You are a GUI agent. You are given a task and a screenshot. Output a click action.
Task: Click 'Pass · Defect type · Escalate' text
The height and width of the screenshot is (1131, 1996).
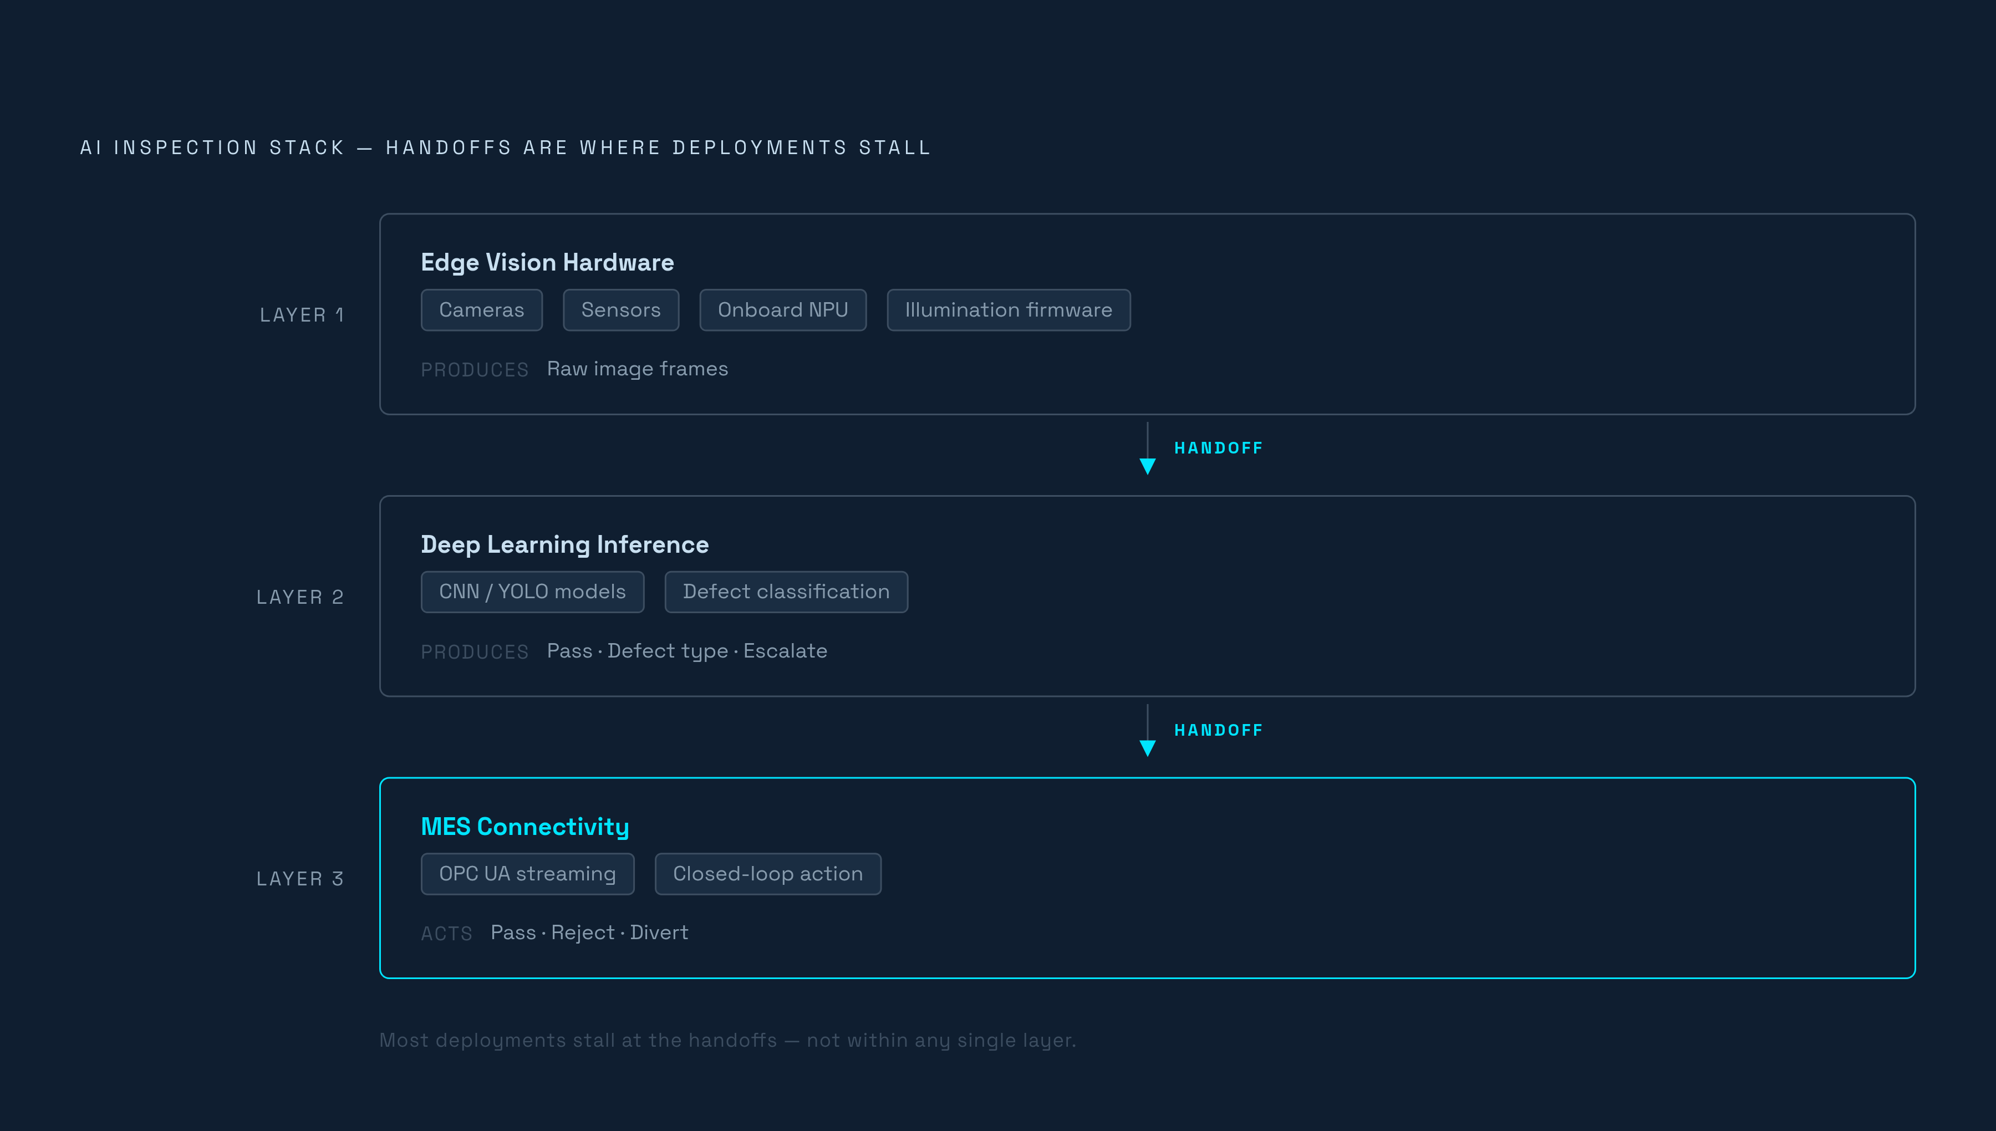686,651
